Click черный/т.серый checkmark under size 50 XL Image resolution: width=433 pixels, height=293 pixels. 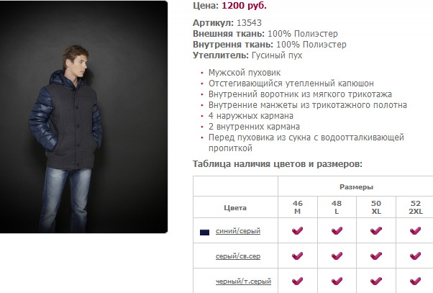tap(375, 281)
